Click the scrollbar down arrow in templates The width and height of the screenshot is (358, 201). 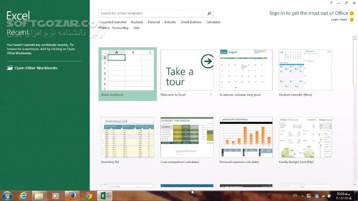point(355,185)
